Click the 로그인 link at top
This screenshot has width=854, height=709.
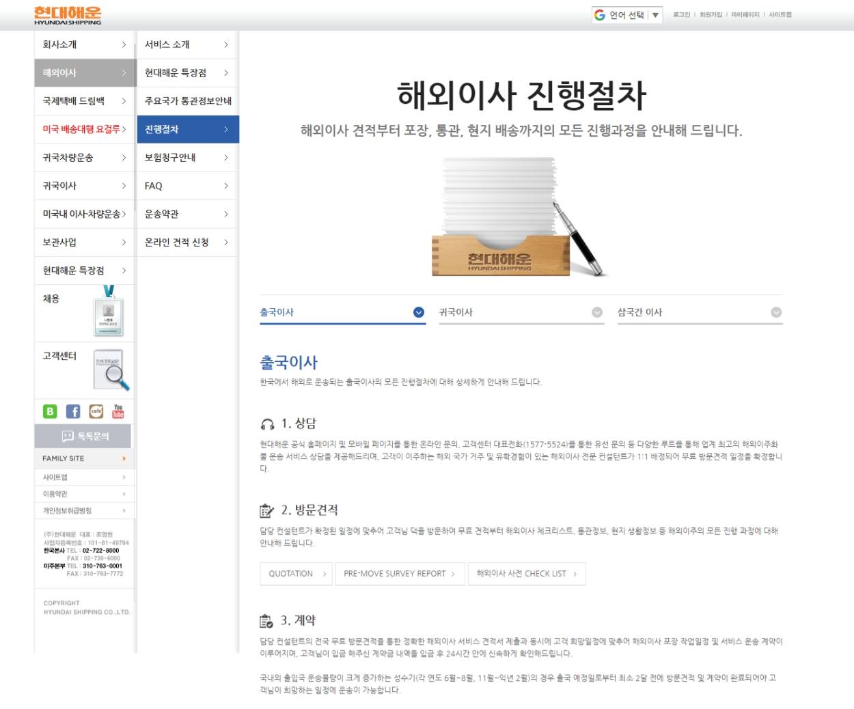tap(681, 14)
